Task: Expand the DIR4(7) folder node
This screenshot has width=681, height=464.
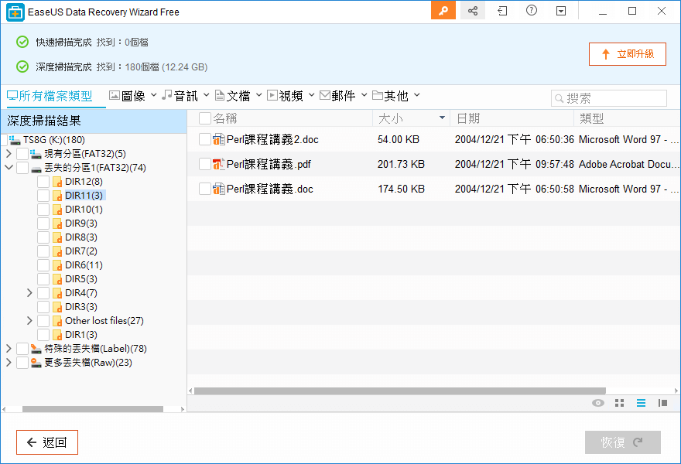Action: tap(29, 292)
